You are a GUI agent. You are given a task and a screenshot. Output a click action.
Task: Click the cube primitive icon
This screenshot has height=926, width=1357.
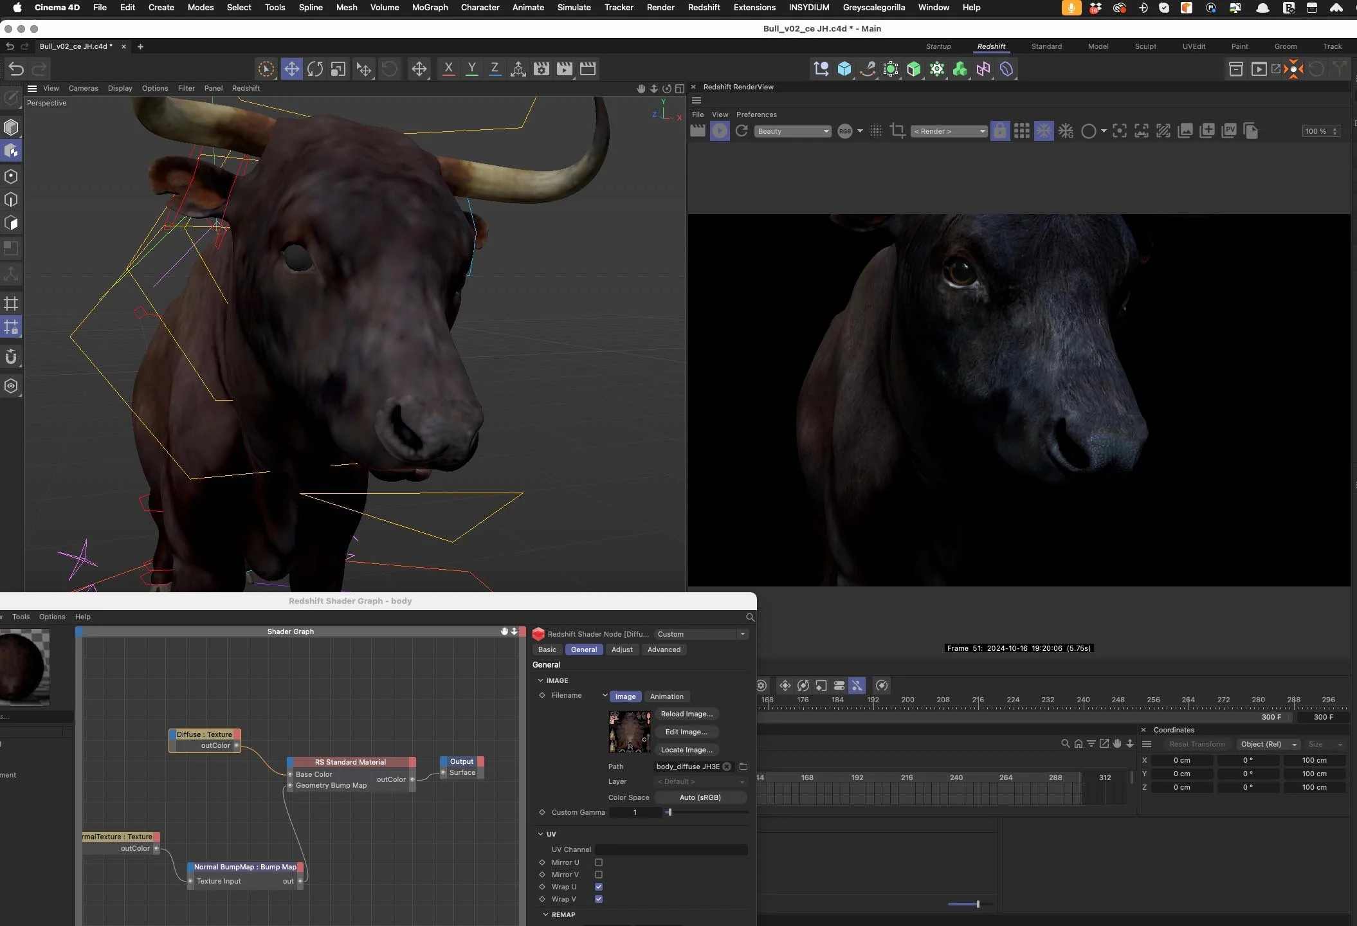pyautogui.click(x=844, y=69)
